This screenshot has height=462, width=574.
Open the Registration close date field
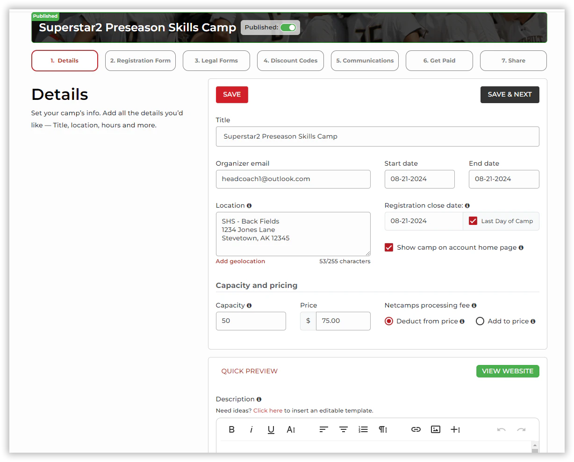(423, 221)
